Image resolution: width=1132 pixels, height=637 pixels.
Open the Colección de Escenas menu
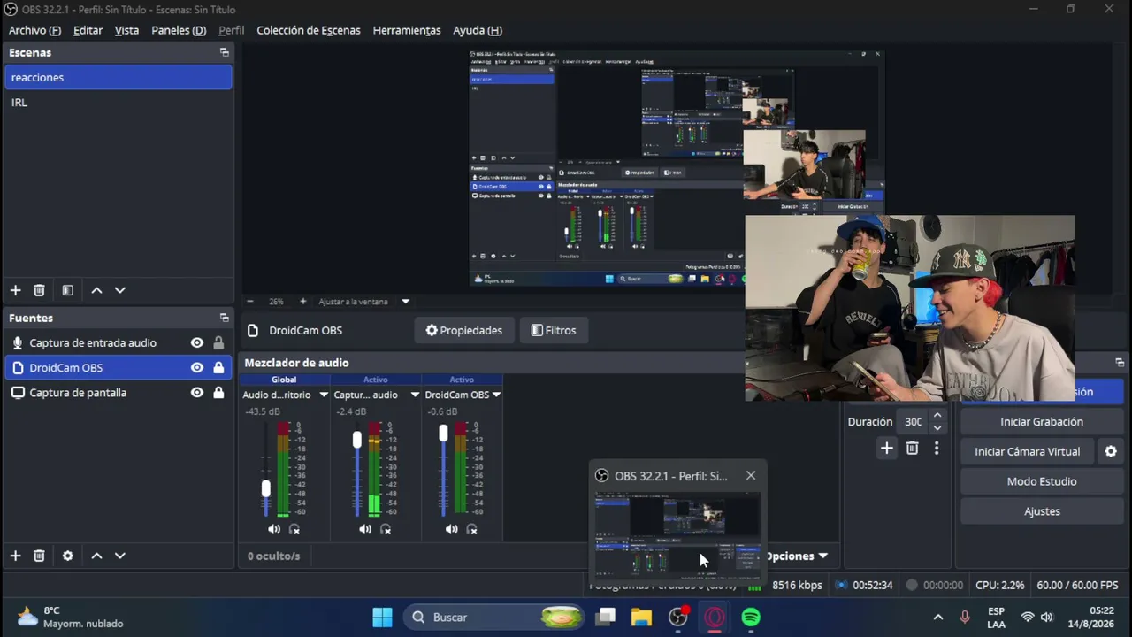[309, 30]
